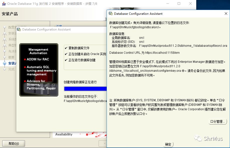
Task: Open 口令管理 password management
Action: tap(217, 121)
